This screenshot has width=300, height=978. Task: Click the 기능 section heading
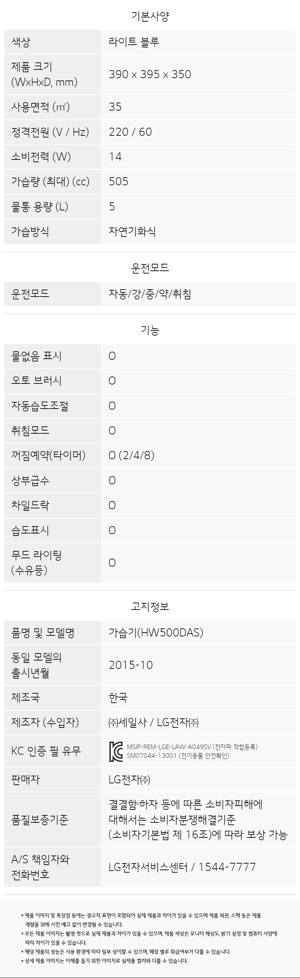point(150,330)
